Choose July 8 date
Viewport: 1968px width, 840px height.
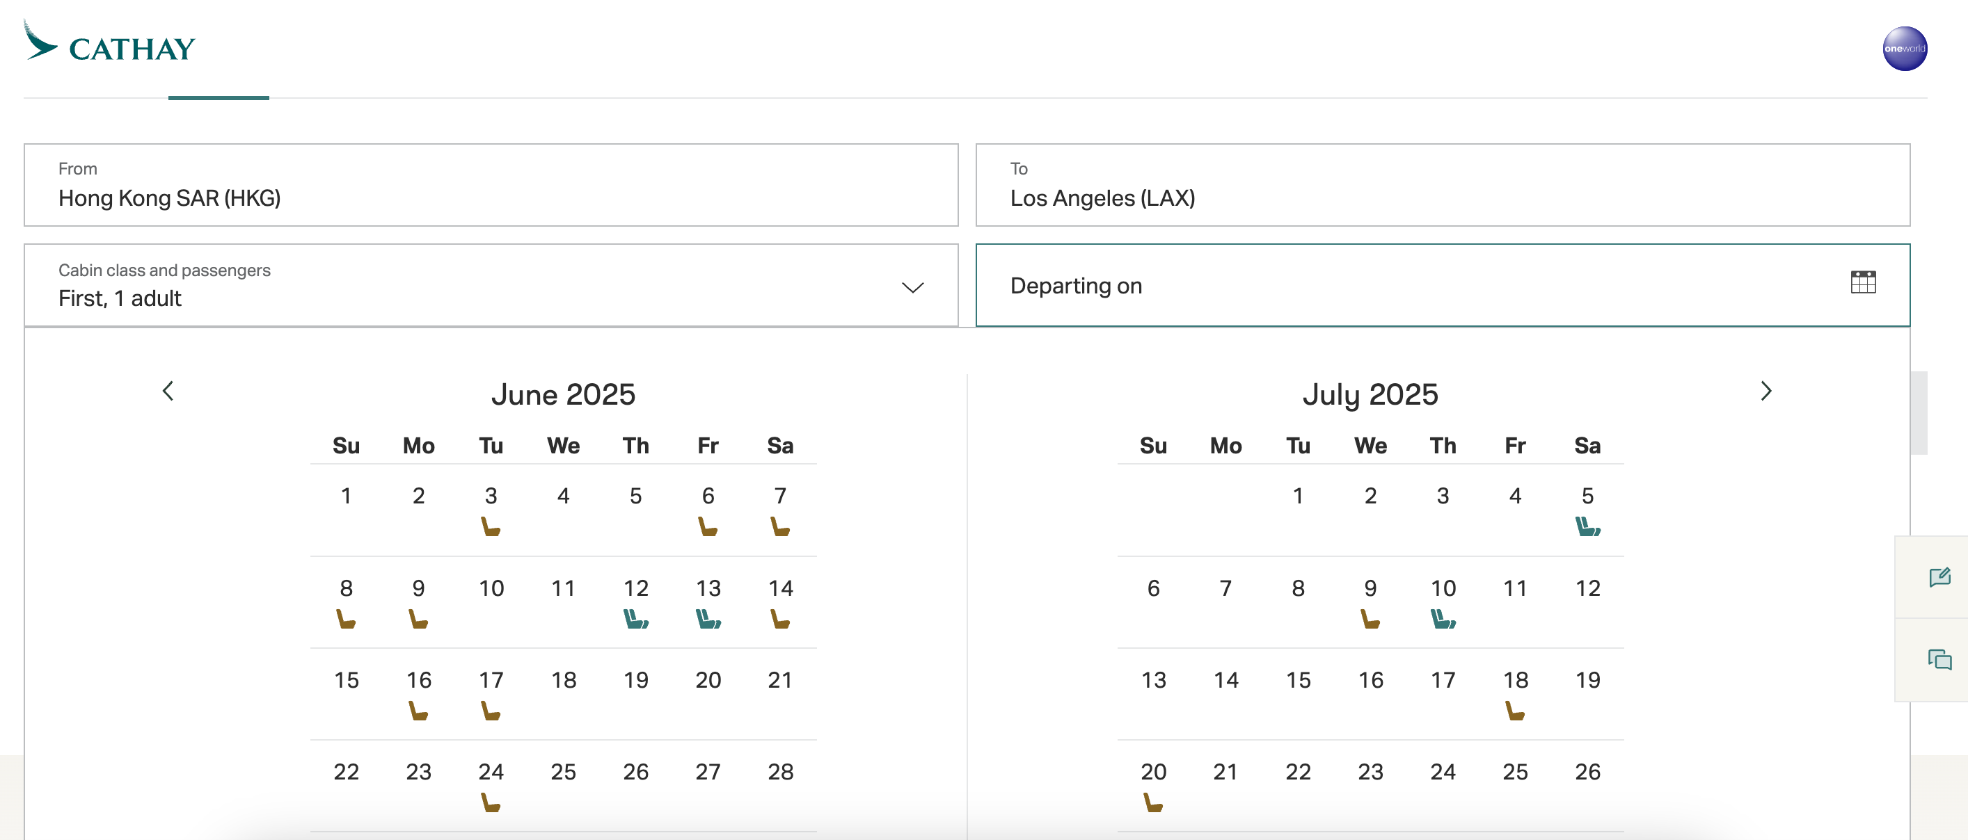pos(1298,588)
